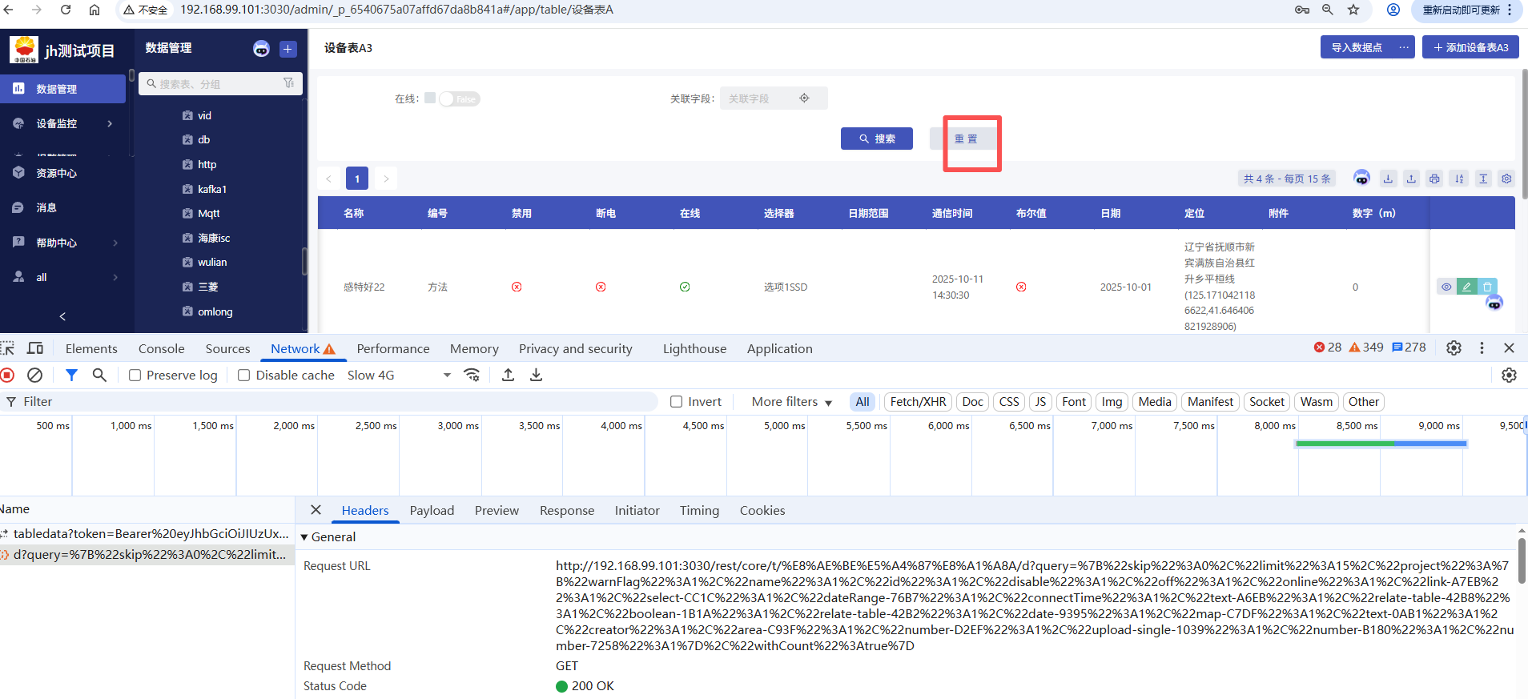Delete the row using the trash icon
Image resolution: width=1528 pixels, height=699 pixels.
click(1487, 287)
